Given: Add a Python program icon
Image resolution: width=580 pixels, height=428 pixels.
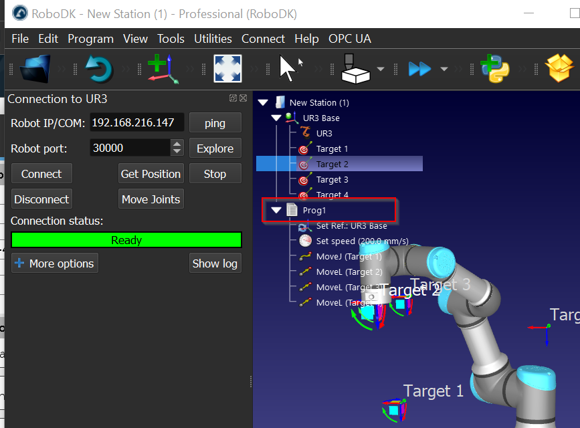Looking at the screenshot, I should pos(495,69).
